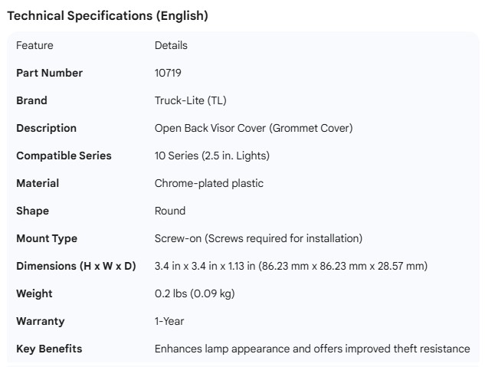Click the Technical Specifications (English) heading
This screenshot has height=367, width=485.
click(107, 15)
